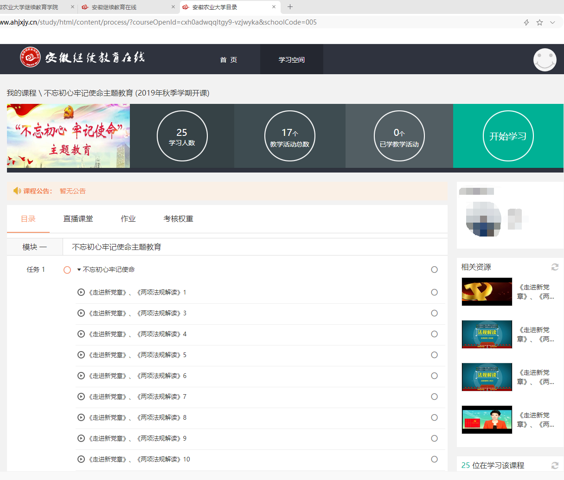
Task: Click the refresh icon next to 相关资源
Action: [x=555, y=267]
